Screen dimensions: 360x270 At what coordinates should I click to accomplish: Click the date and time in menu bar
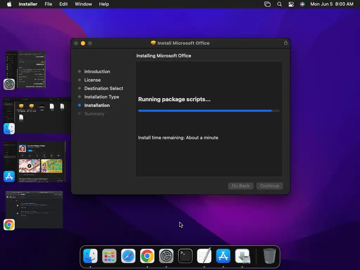tap(332, 4)
